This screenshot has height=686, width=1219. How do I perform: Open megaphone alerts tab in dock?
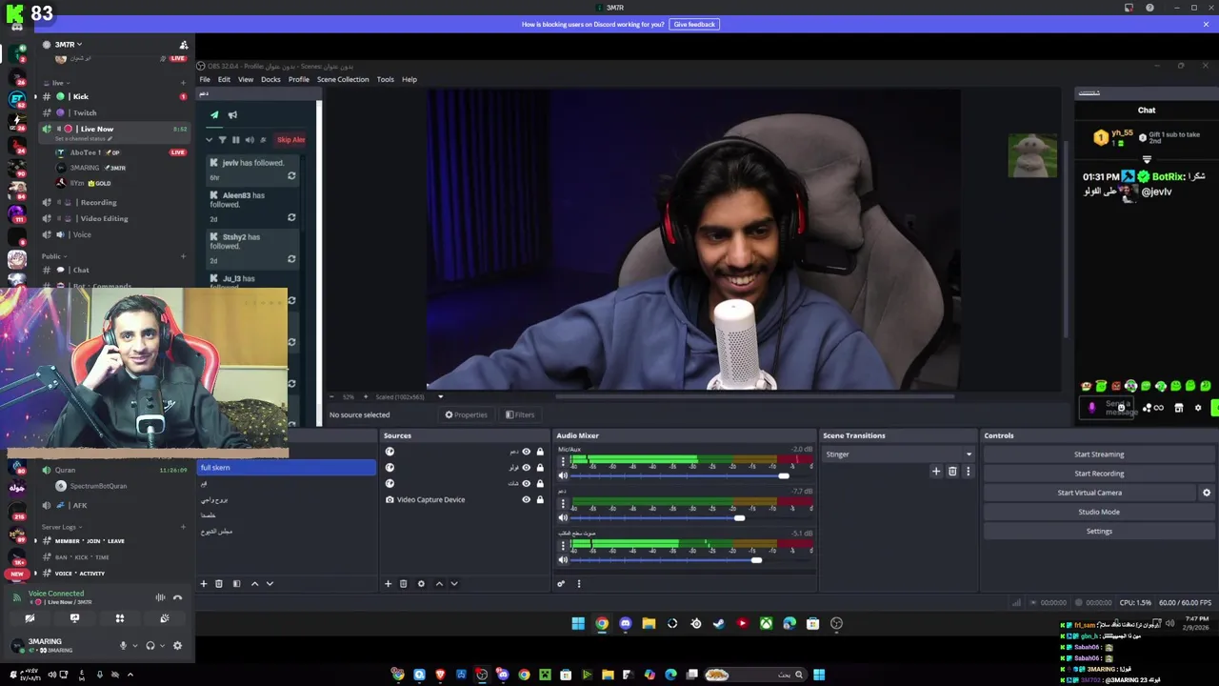coord(232,114)
